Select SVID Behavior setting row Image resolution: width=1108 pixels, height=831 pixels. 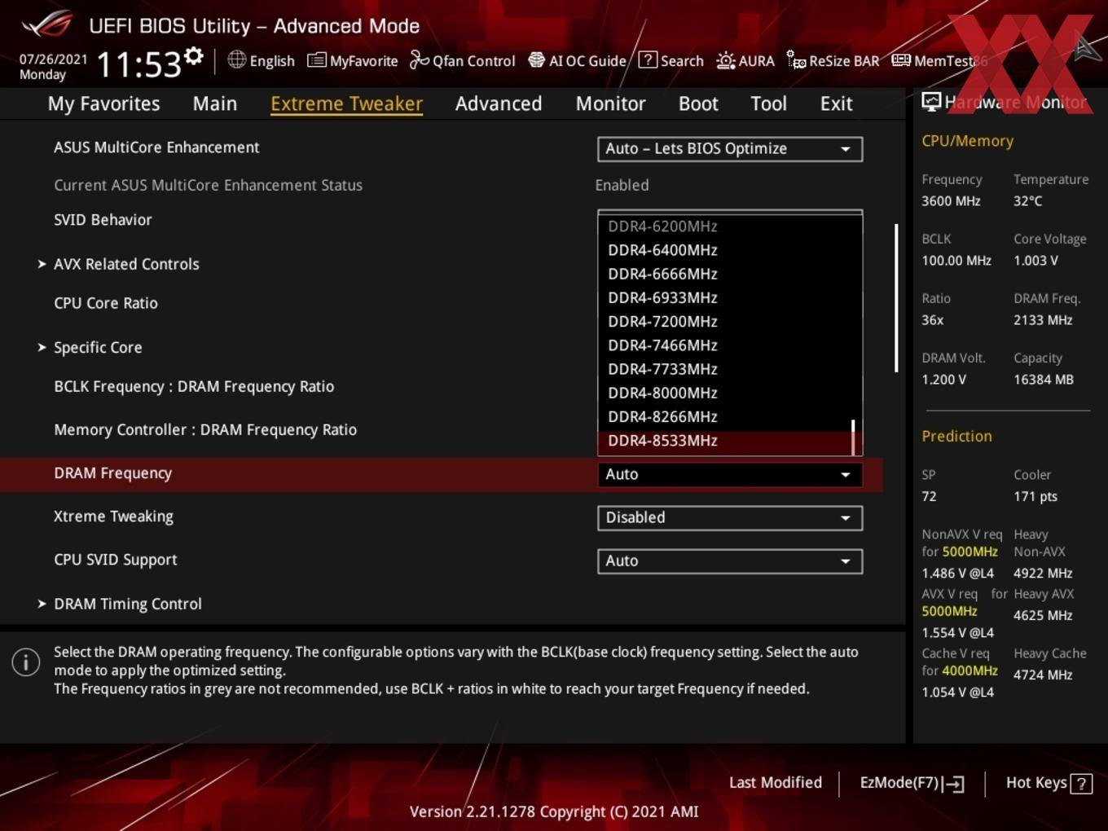103,220
